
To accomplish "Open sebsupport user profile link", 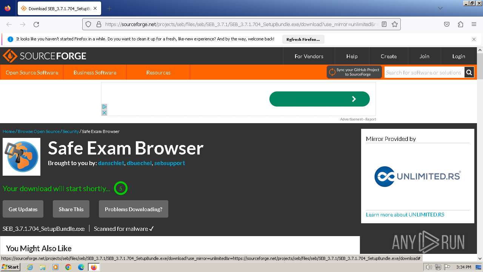I will tap(169, 163).
